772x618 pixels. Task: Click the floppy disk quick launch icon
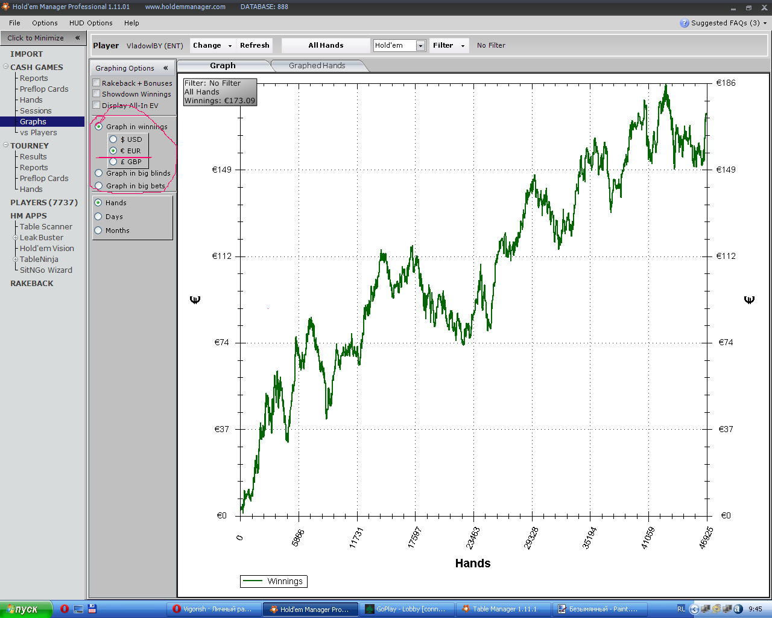coord(92,609)
